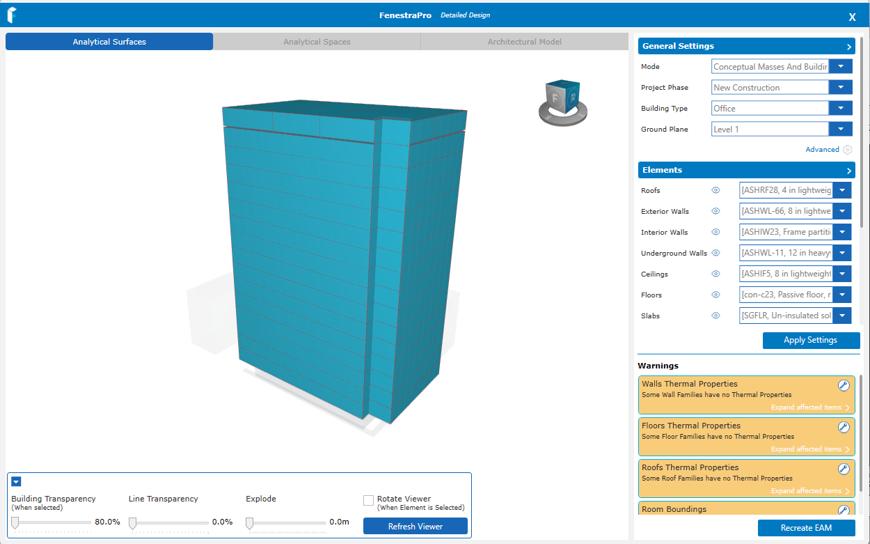Toggle visibility of Roofs element
870x544 pixels.
coord(715,190)
